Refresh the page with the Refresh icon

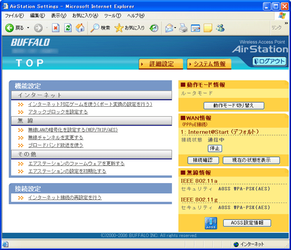coord(68,28)
